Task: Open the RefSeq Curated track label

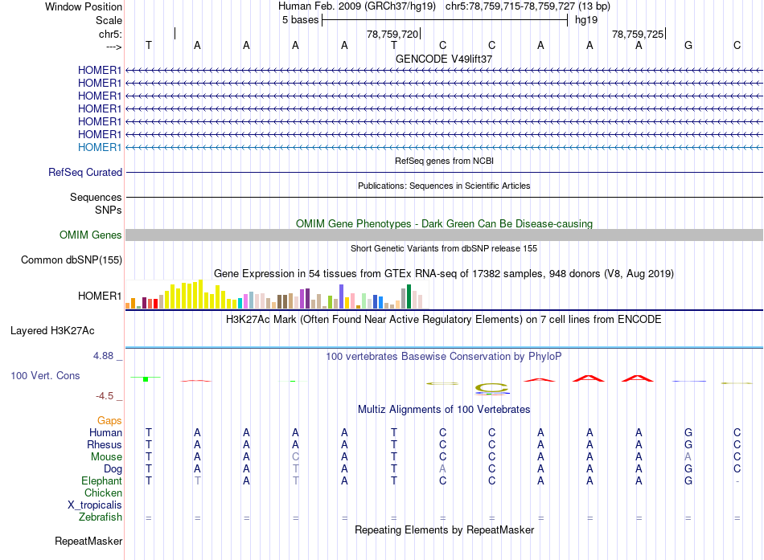Action: (x=85, y=172)
